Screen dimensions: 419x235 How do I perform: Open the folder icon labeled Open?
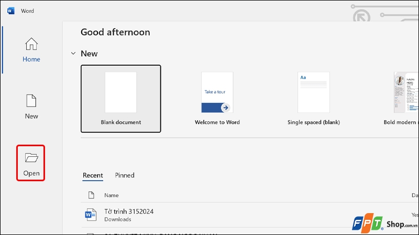click(x=31, y=158)
